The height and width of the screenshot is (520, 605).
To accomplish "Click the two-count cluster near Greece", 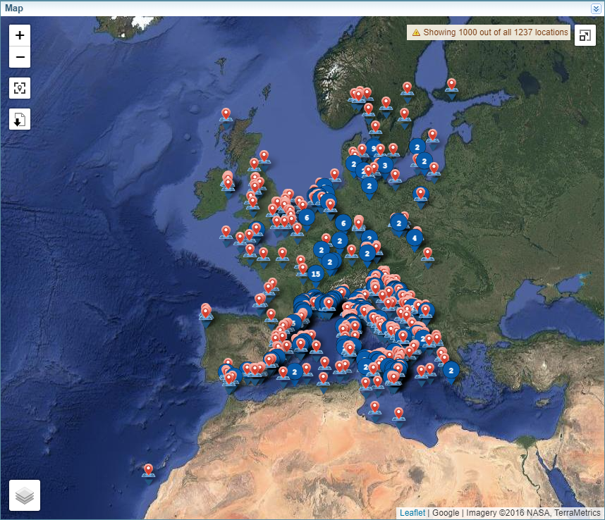I will pos(451,369).
